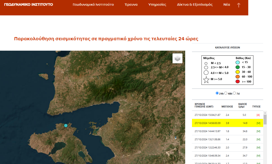Click the orange '60 - 100' depth legend swatch
272x164 pixels.
237,77
